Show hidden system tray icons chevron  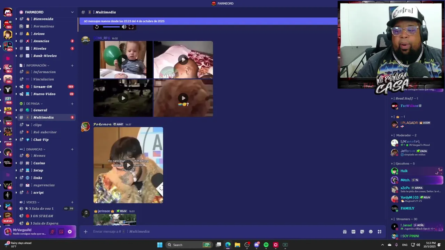coord(382,245)
